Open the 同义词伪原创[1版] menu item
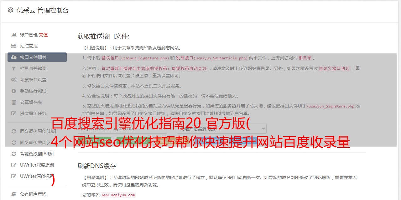Viewport: 401px width, 200px height. [x=38, y=131]
